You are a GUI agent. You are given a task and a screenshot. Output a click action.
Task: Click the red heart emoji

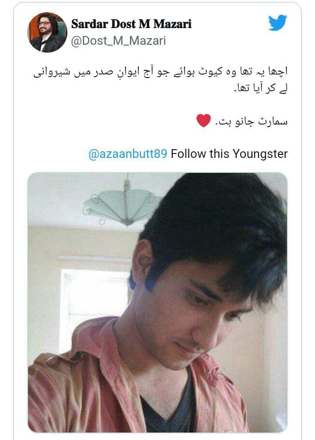pos(203,121)
